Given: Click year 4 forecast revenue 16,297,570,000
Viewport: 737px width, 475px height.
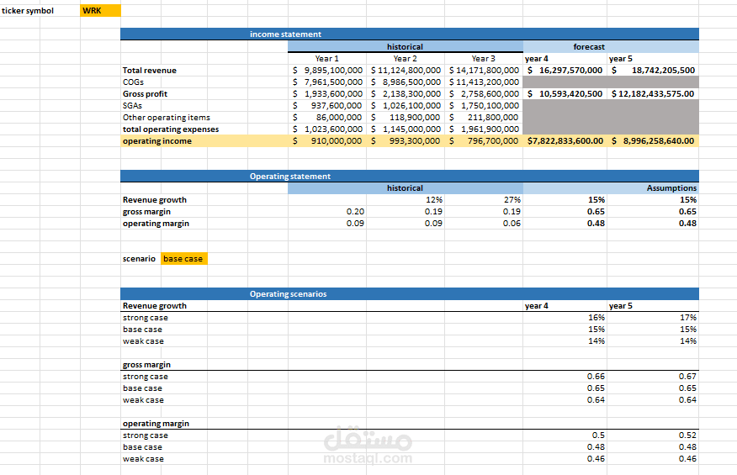Looking at the screenshot, I should pos(565,70).
